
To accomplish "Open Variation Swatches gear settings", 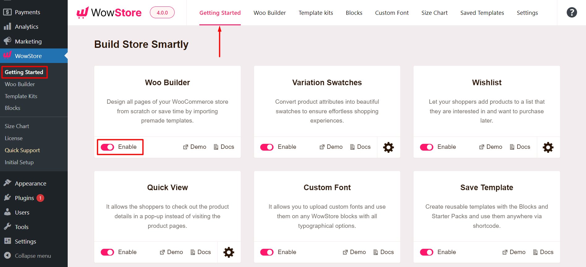I will pos(389,147).
